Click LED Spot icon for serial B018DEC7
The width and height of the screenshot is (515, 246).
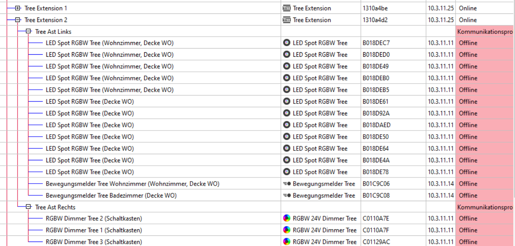pyautogui.click(x=287, y=43)
